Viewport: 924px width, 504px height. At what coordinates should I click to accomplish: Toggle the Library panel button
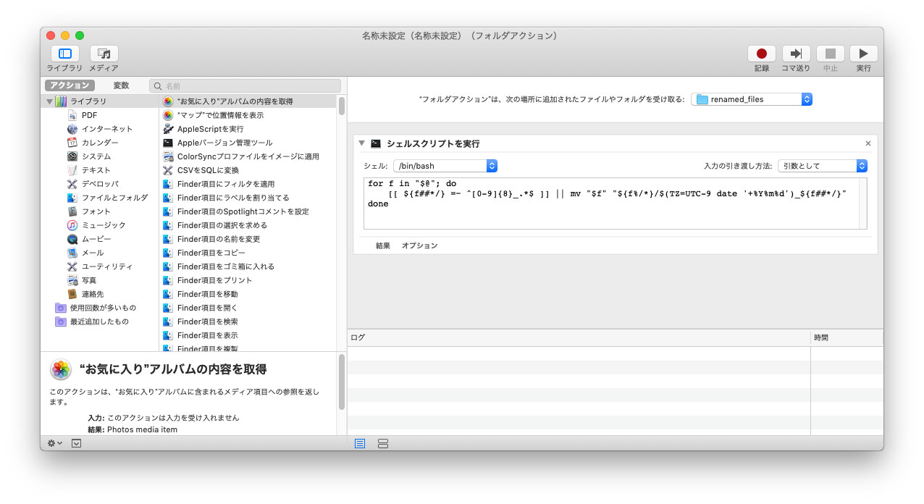click(64, 54)
